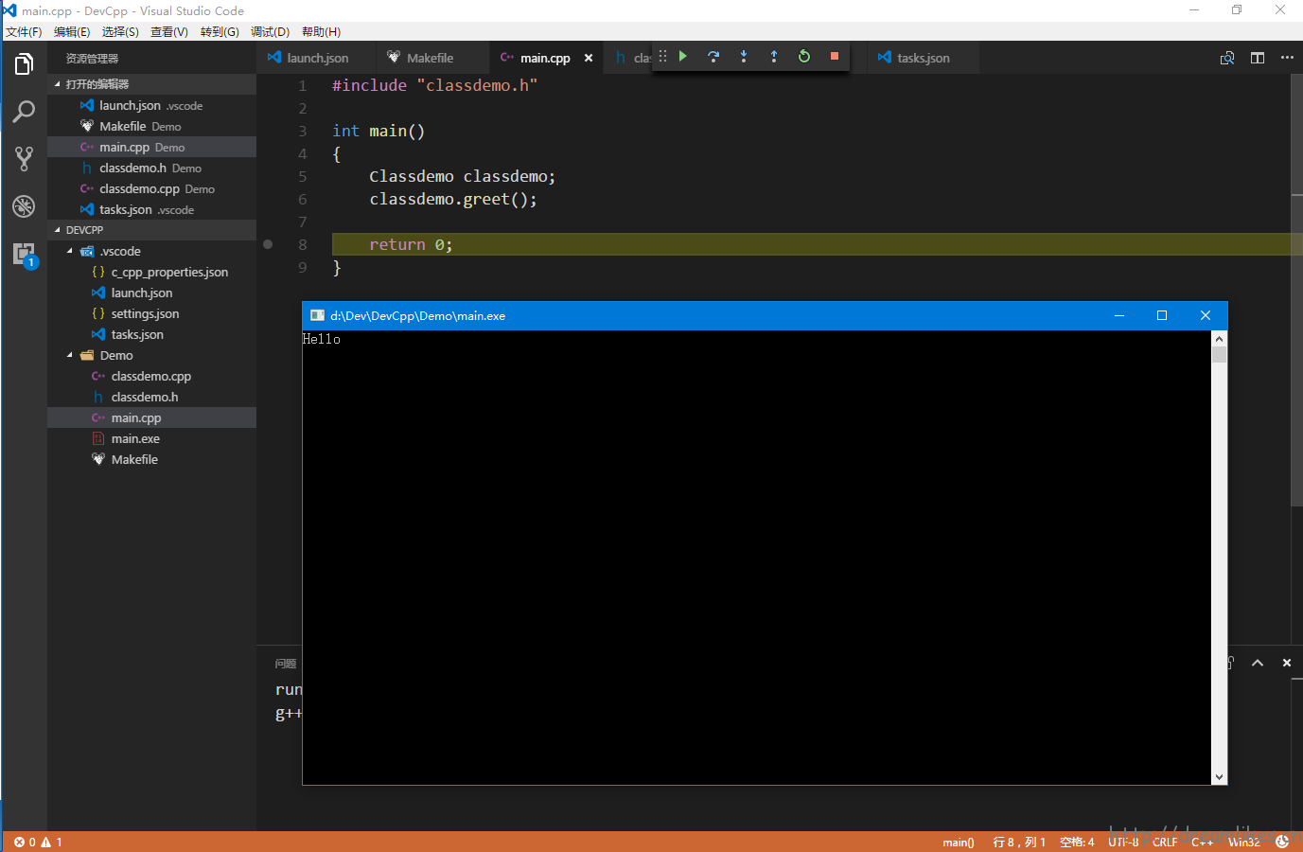Switch to the Makefile tab

tap(432, 58)
